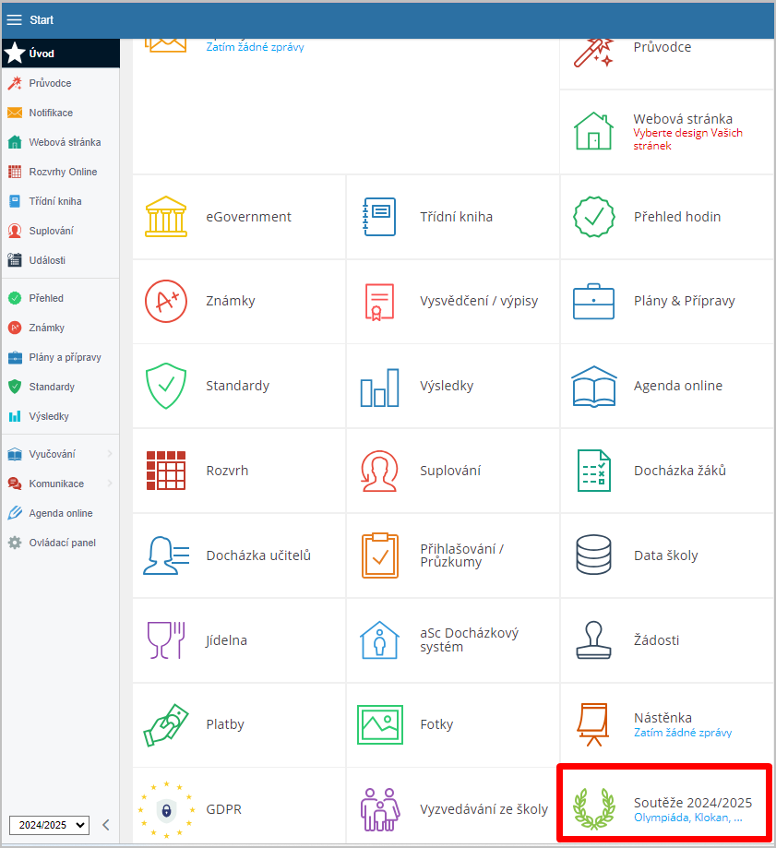The width and height of the screenshot is (776, 848).
Task: Click the Webová stránka green house tile icon
Action: [593, 131]
